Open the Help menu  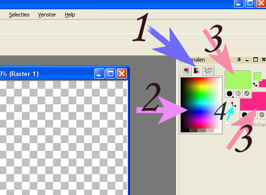point(70,15)
